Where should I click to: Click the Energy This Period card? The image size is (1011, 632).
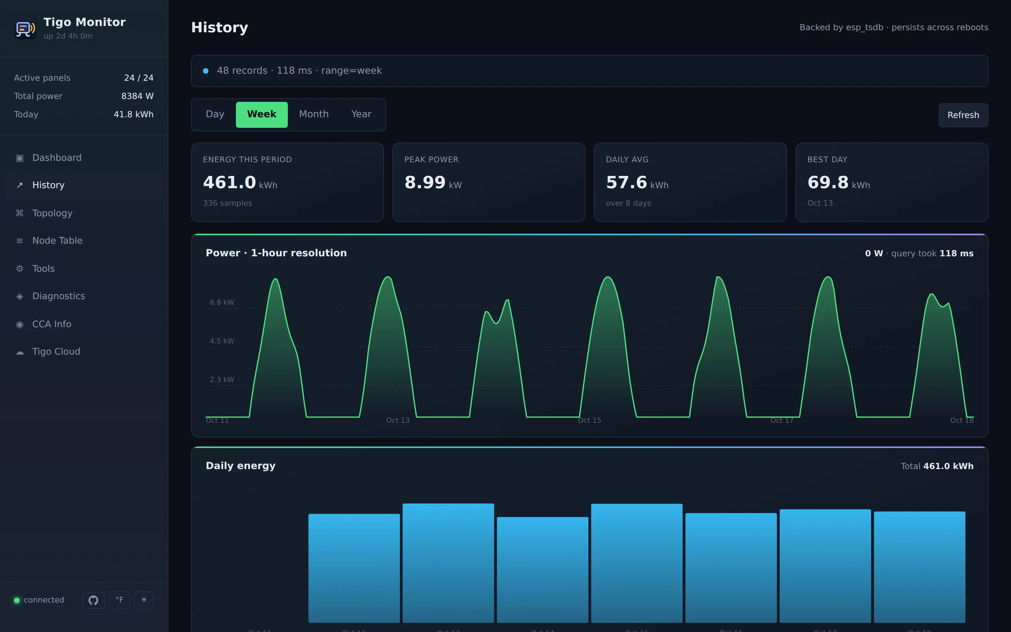pos(288,182)
